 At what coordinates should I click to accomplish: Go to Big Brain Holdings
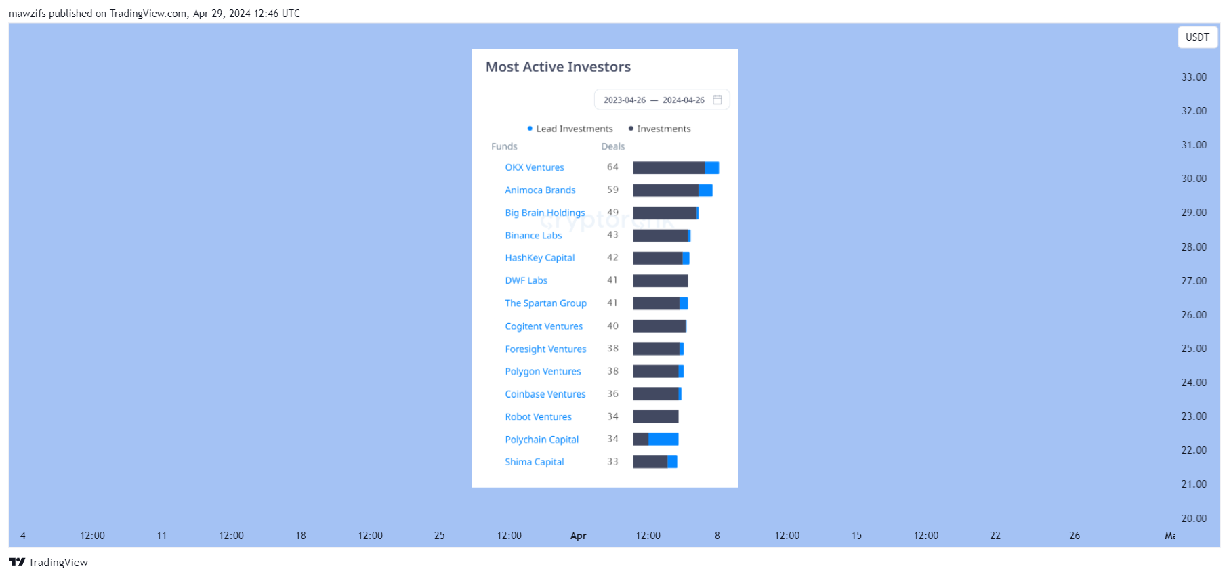545,213
